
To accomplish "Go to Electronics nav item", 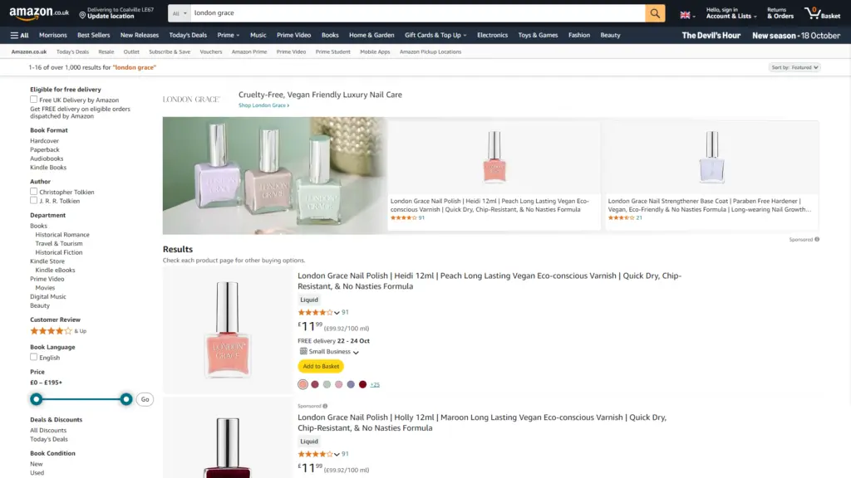I will (492, 35).
